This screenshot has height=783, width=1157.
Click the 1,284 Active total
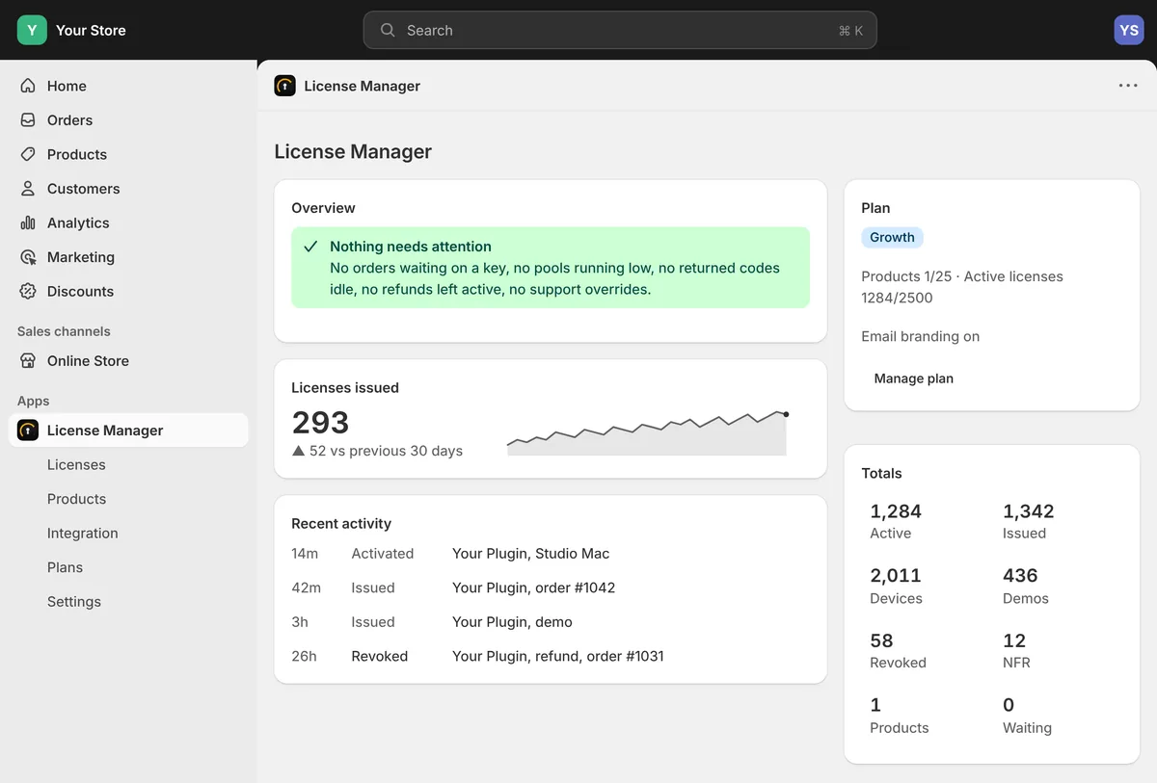click(896, 521)
